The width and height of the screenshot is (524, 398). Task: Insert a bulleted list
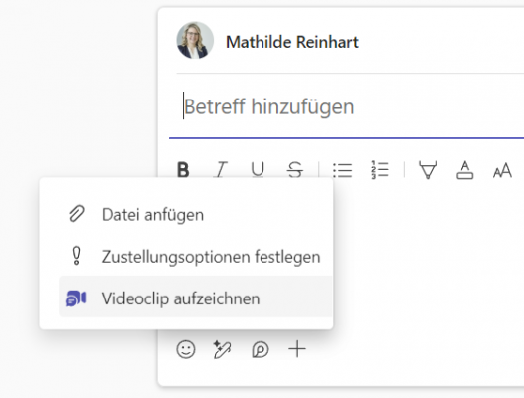pos(342,170)
